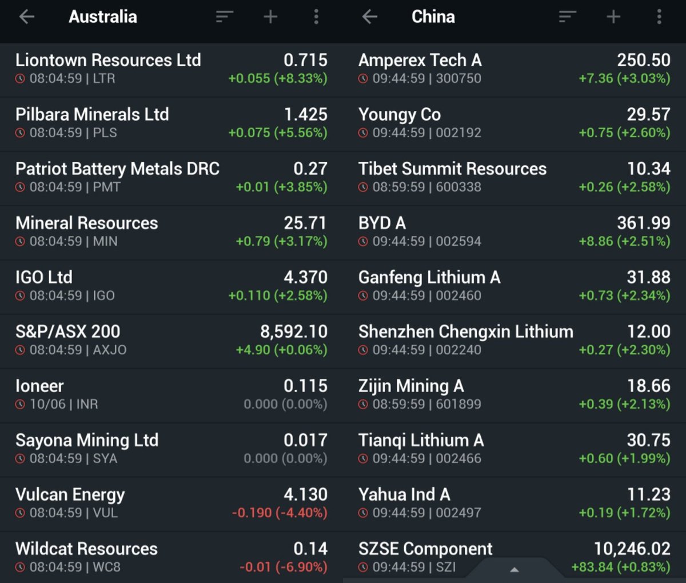Open Youngy Co quote
Viewport: 686px width, 583px height.
tap(514, 124)
